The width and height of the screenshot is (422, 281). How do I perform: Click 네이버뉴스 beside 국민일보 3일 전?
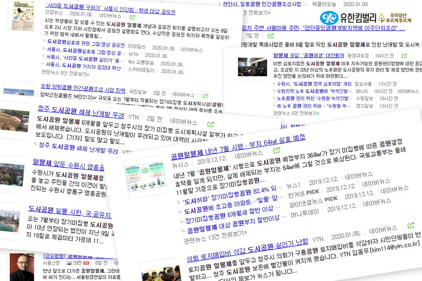[183, 95]
